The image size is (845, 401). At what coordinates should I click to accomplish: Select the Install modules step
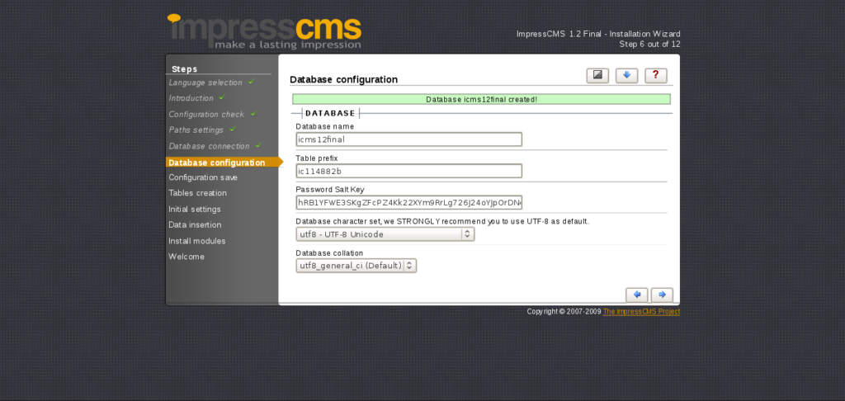[196, 241]
